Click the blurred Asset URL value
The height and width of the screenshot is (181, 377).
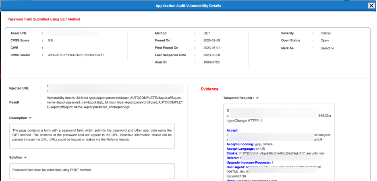pos(73,33)
